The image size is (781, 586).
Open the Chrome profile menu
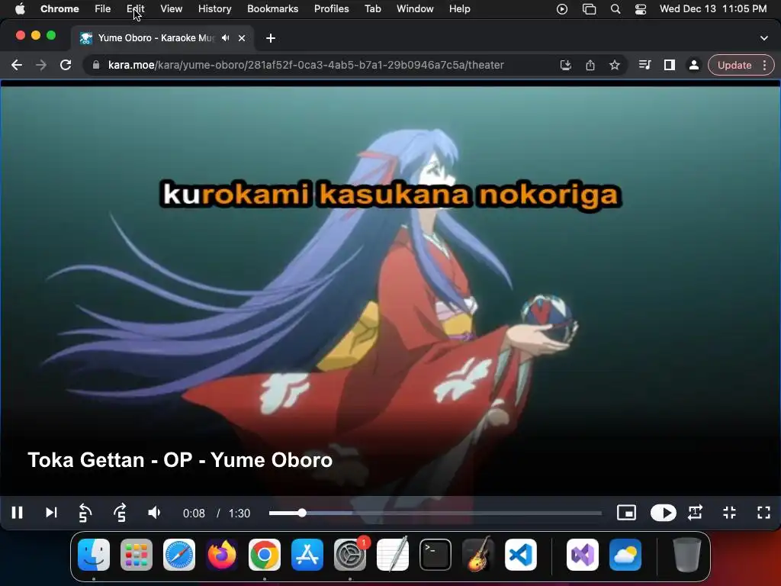coord(694,66)
